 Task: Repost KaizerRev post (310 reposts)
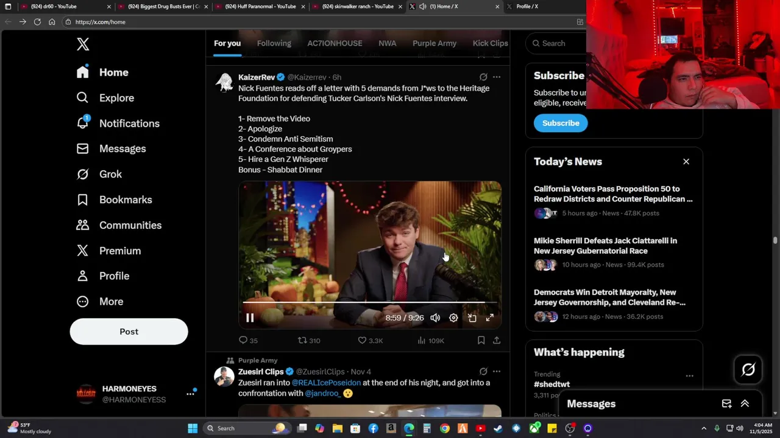tap(309, 341)
